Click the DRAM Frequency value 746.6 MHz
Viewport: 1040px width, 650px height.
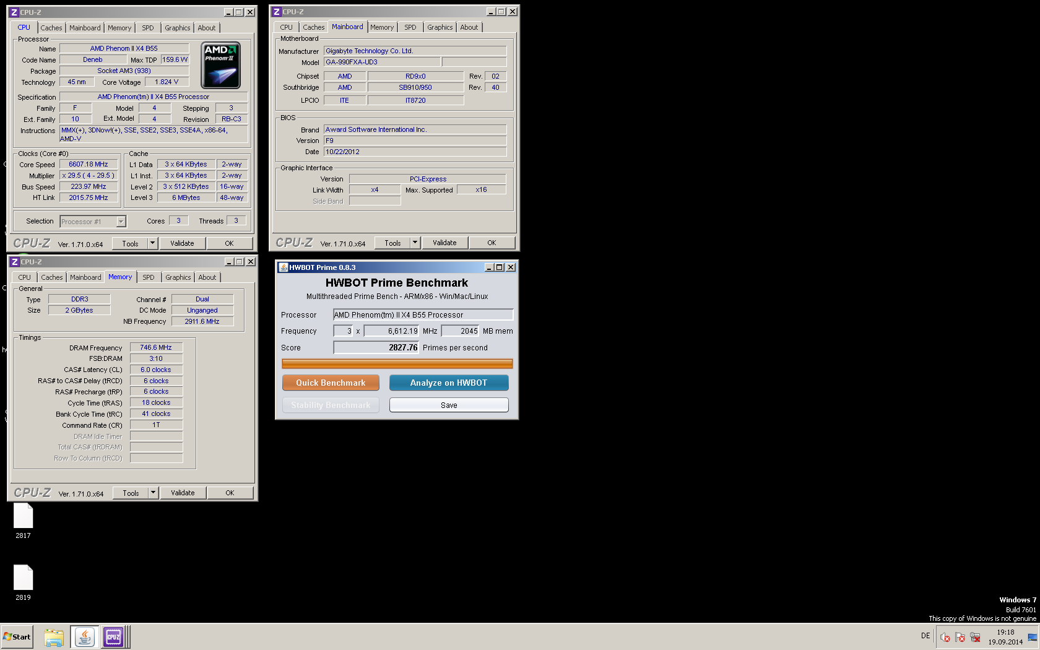click(x=156, y=347)
